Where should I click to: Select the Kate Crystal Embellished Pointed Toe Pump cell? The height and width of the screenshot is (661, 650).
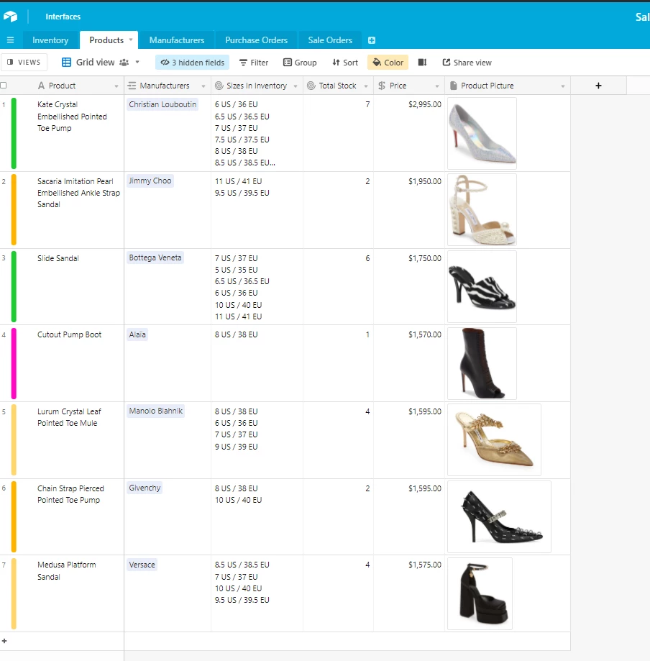[x=72, y=133]
